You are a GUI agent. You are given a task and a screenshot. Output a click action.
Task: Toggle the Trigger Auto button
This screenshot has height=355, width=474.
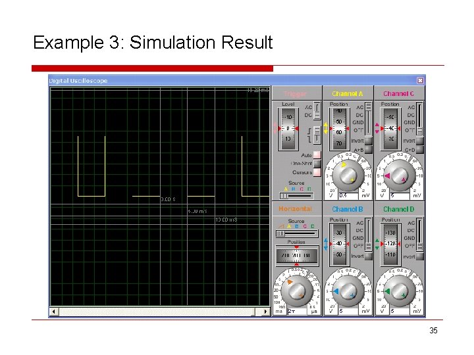point(317,155)
